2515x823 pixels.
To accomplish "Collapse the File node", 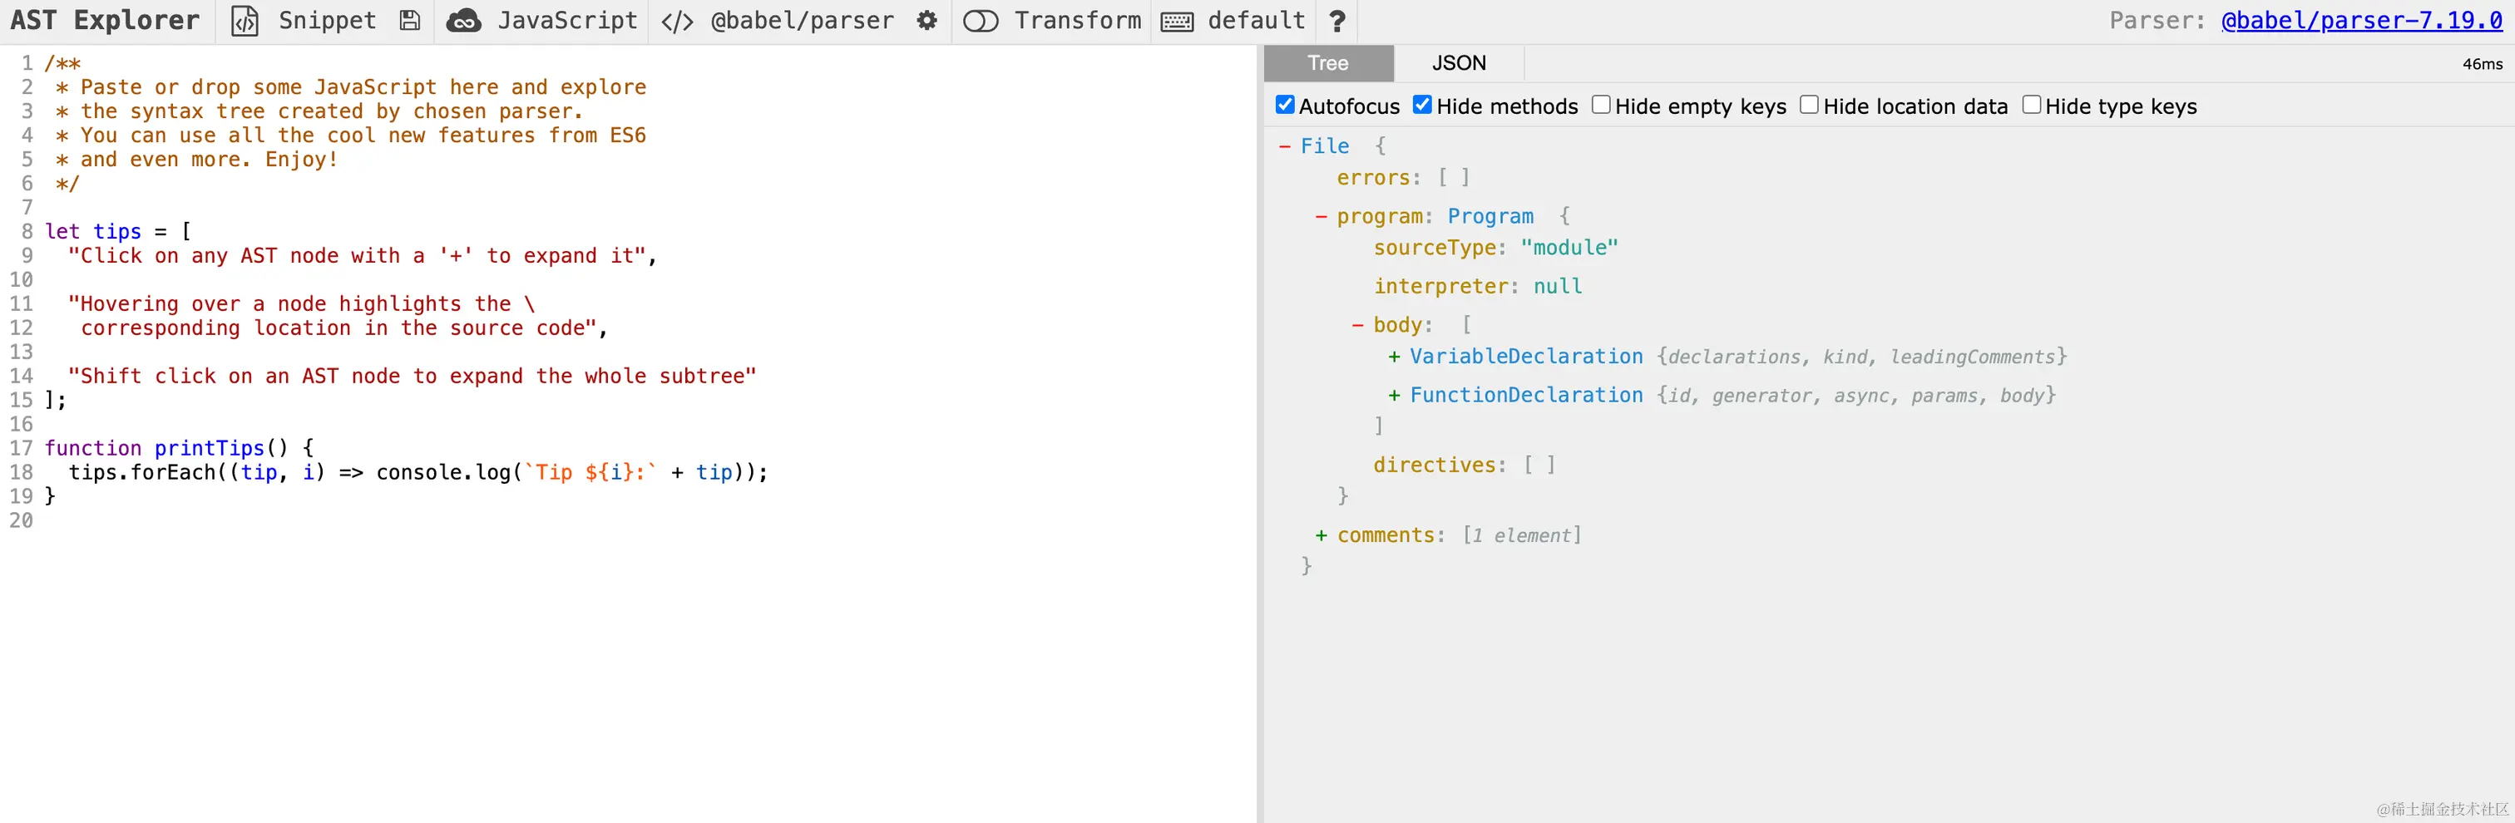I will click(x=1285, y=146).
